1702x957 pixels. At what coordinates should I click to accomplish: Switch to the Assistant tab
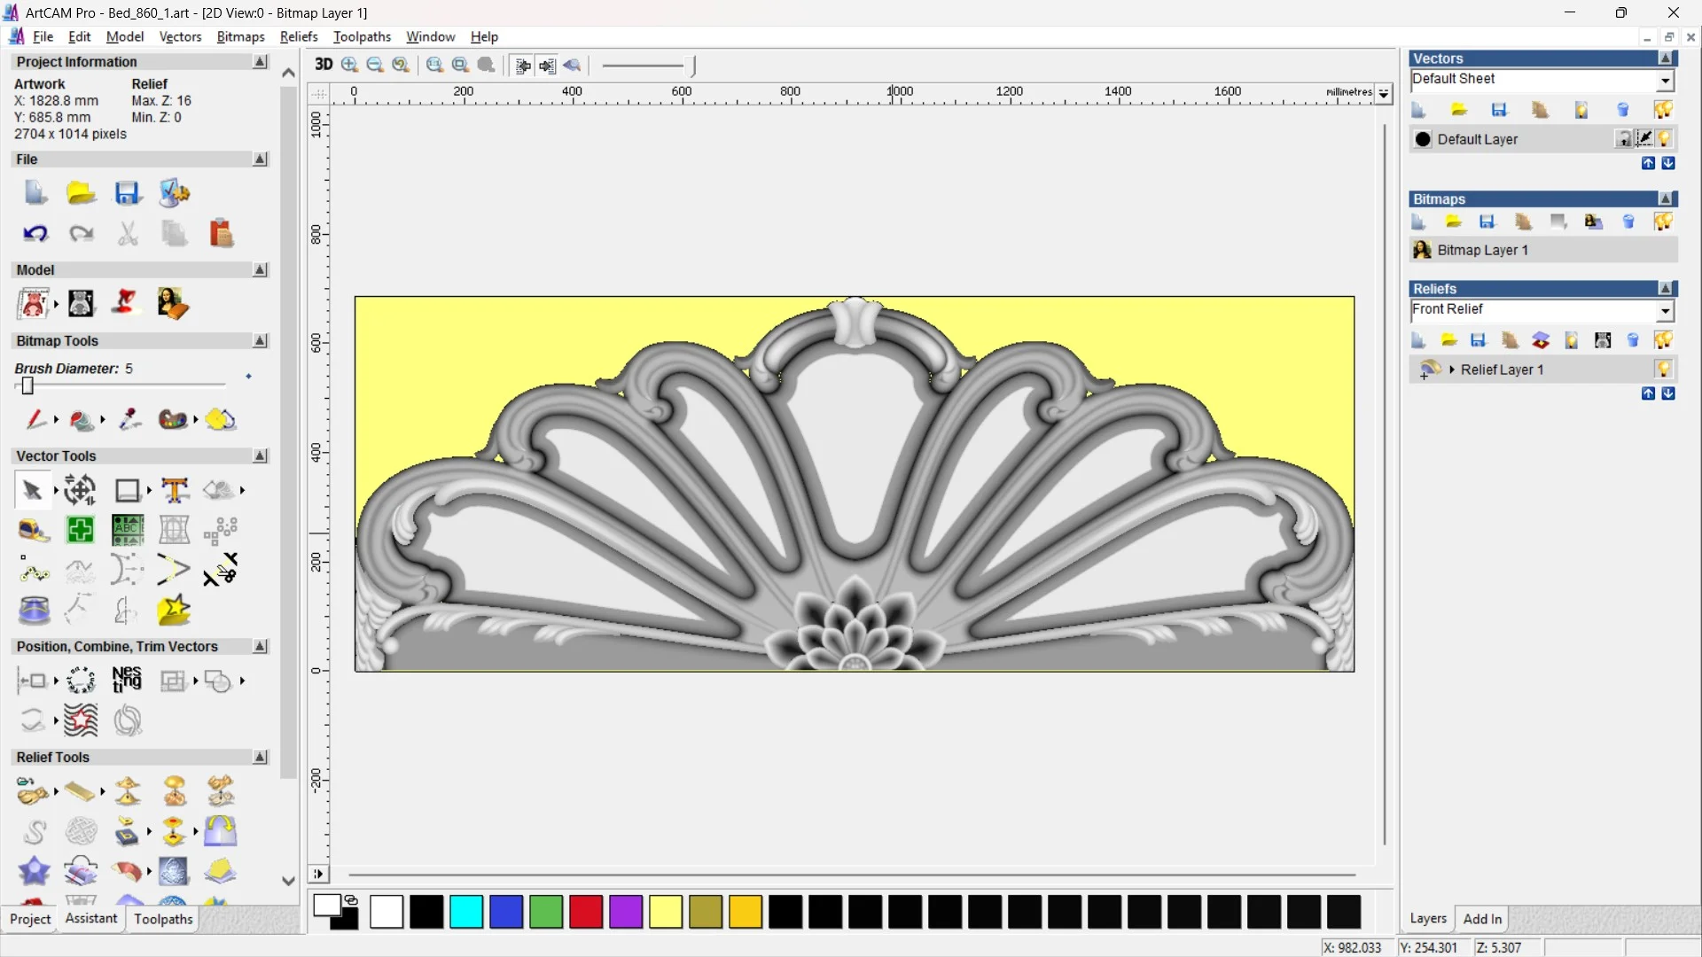tap(90, 918)
